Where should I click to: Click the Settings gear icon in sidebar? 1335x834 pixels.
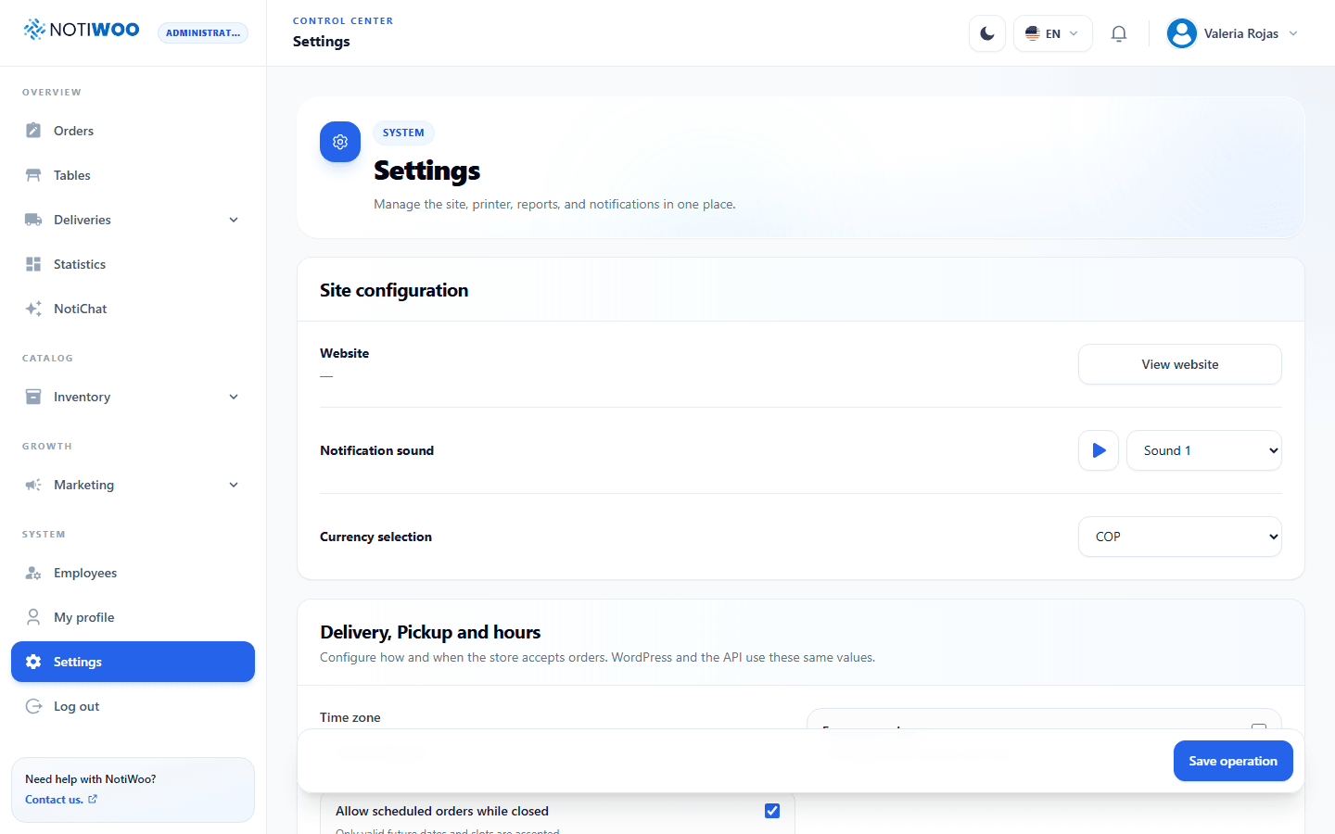tap(33, 662)
